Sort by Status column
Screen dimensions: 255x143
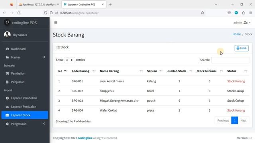(237, 71)
